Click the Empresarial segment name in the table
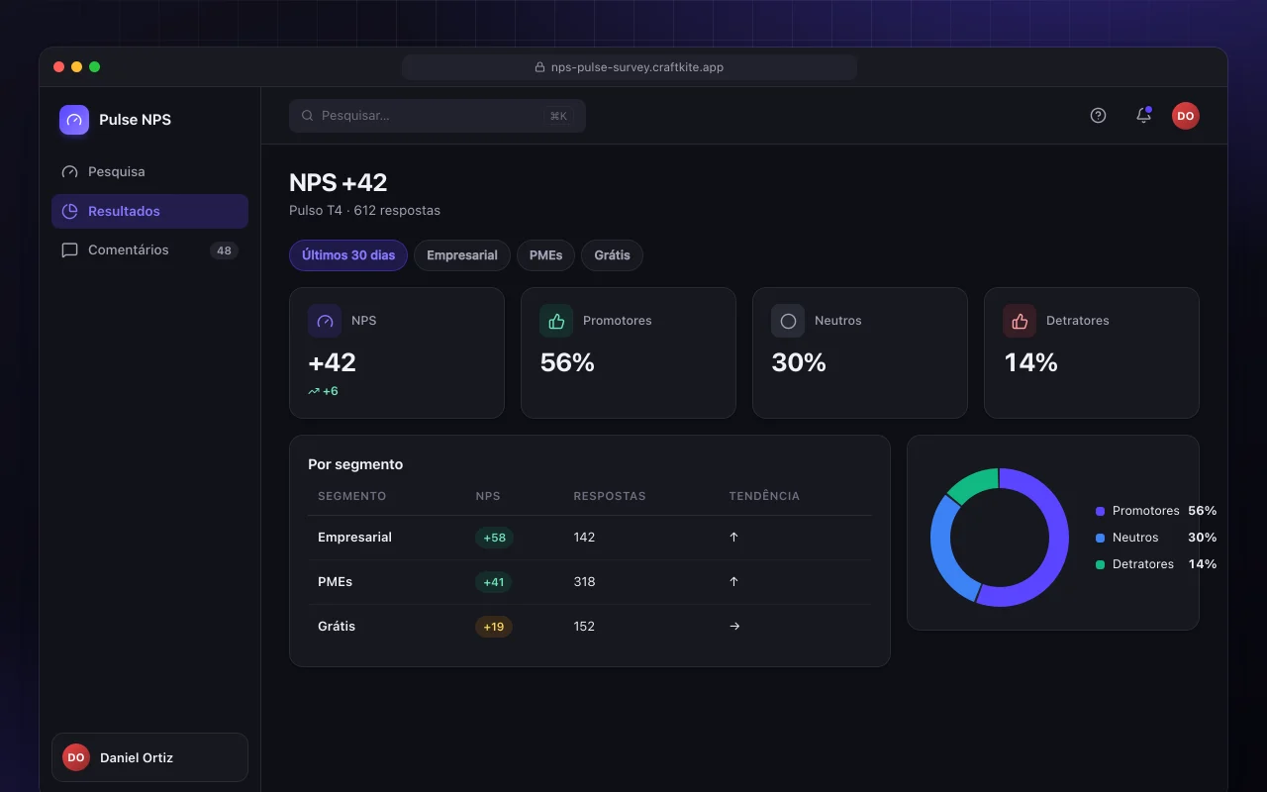 click(354, 538)
